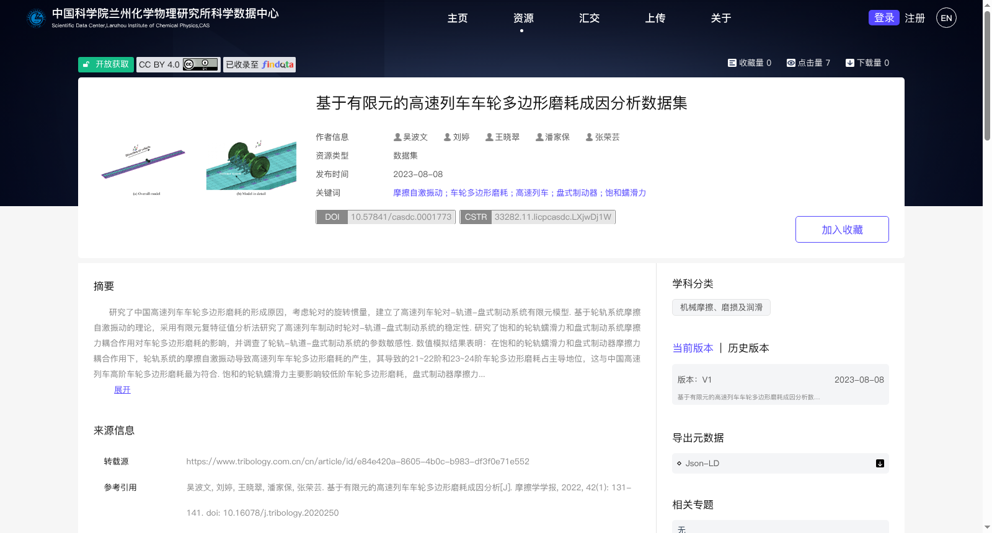The image size is (992, 533).
Task: Click the person icon beside 张荣芸
Action: 590,137
